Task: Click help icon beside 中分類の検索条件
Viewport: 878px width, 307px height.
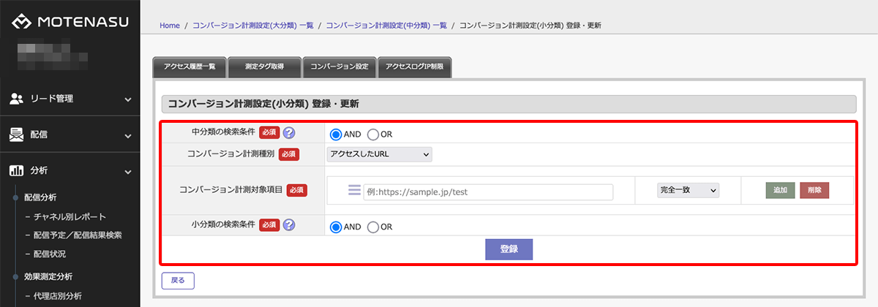Action: point(289,134)
